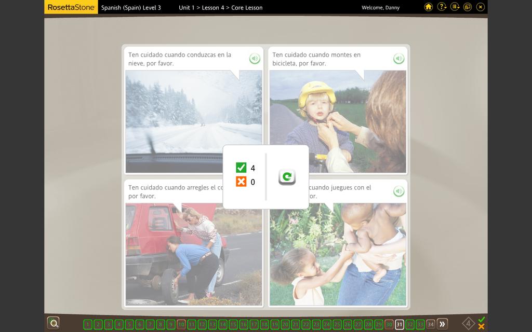The image size is (532, 332).
Task: Click Spanish (Spain) Level 3 title
Action: coord(131,8)
